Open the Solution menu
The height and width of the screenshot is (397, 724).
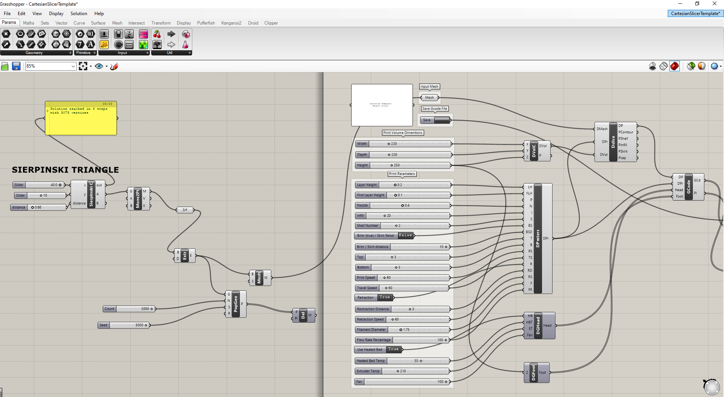(79, 14)
